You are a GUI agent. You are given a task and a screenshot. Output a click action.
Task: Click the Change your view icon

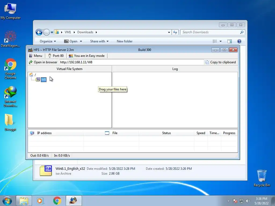tap(215, 41)
